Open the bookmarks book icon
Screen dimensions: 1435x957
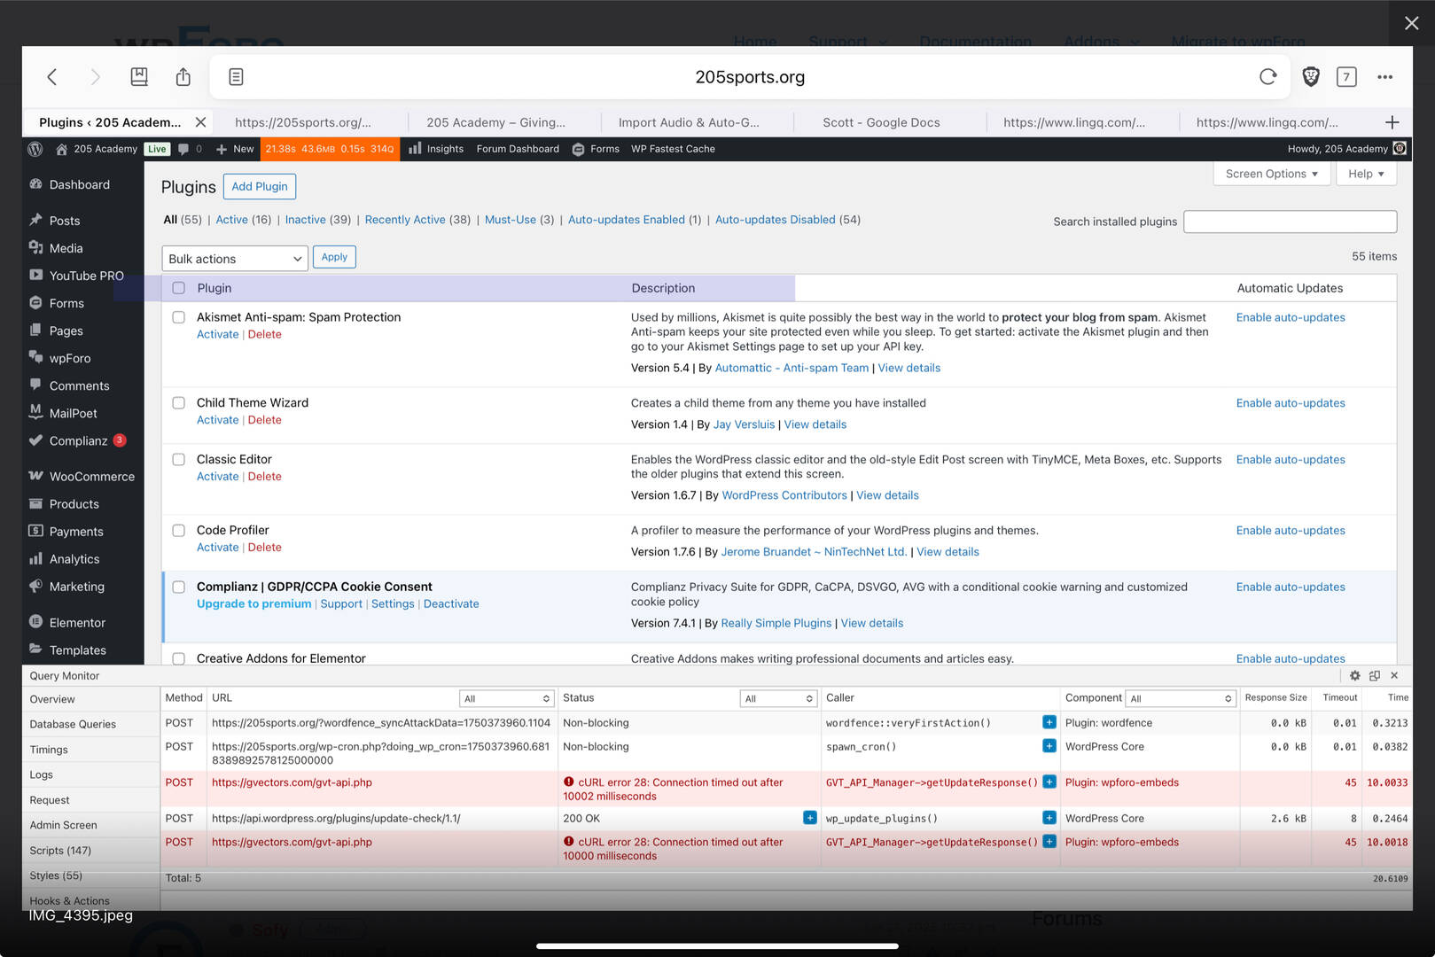point(139,77)
